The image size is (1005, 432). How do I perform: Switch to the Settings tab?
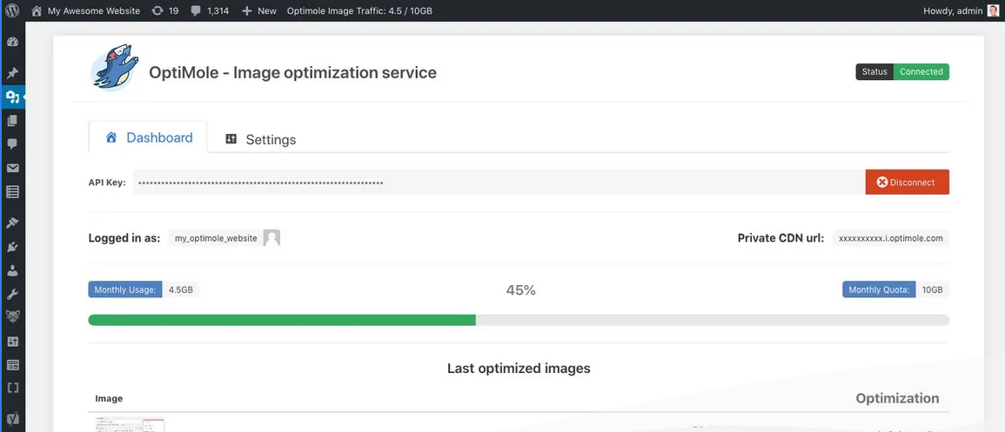click(x=260, y=139)
